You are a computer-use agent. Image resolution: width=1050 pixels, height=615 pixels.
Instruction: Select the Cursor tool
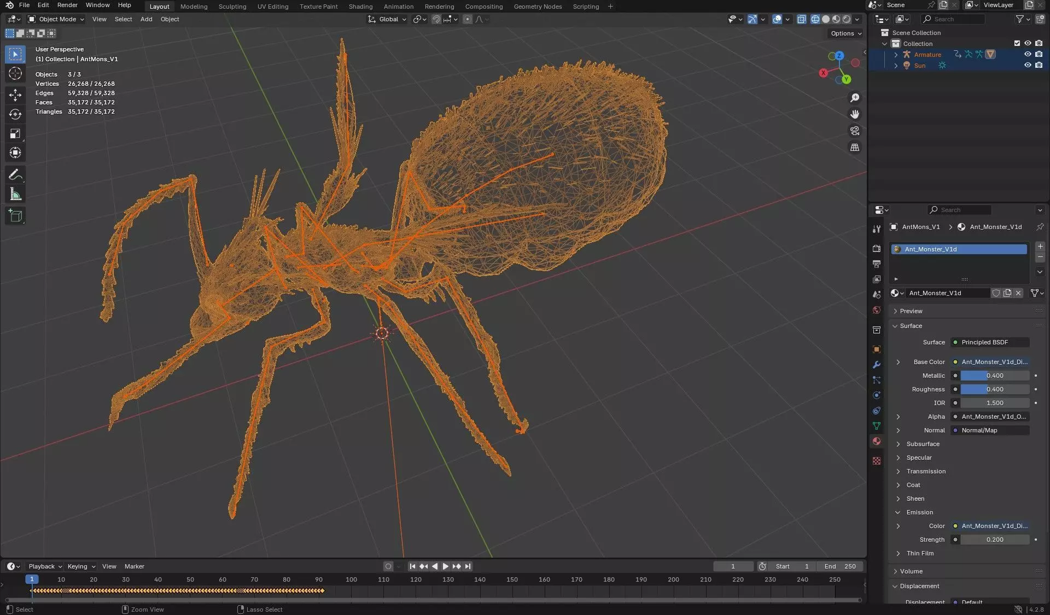15,73
